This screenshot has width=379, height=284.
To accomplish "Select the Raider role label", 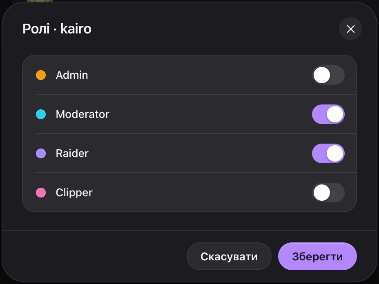I will click(x=72, y=153).
